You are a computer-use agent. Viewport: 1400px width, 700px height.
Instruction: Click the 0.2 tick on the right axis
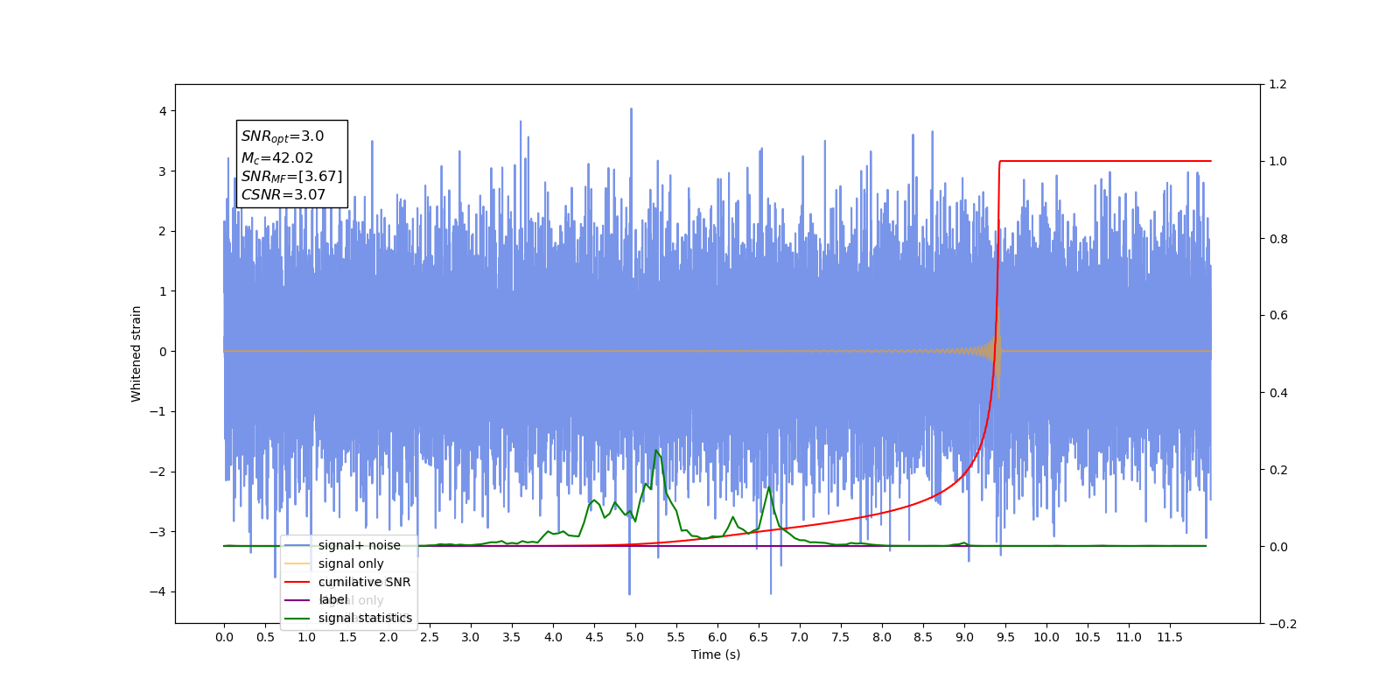click(1278, 470)
